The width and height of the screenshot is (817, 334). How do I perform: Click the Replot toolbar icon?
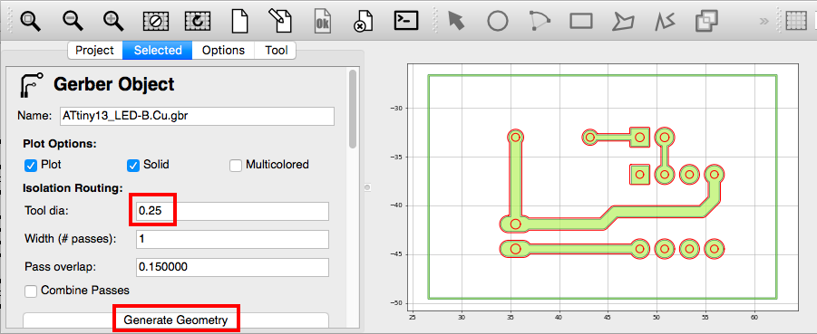(198, 21)
